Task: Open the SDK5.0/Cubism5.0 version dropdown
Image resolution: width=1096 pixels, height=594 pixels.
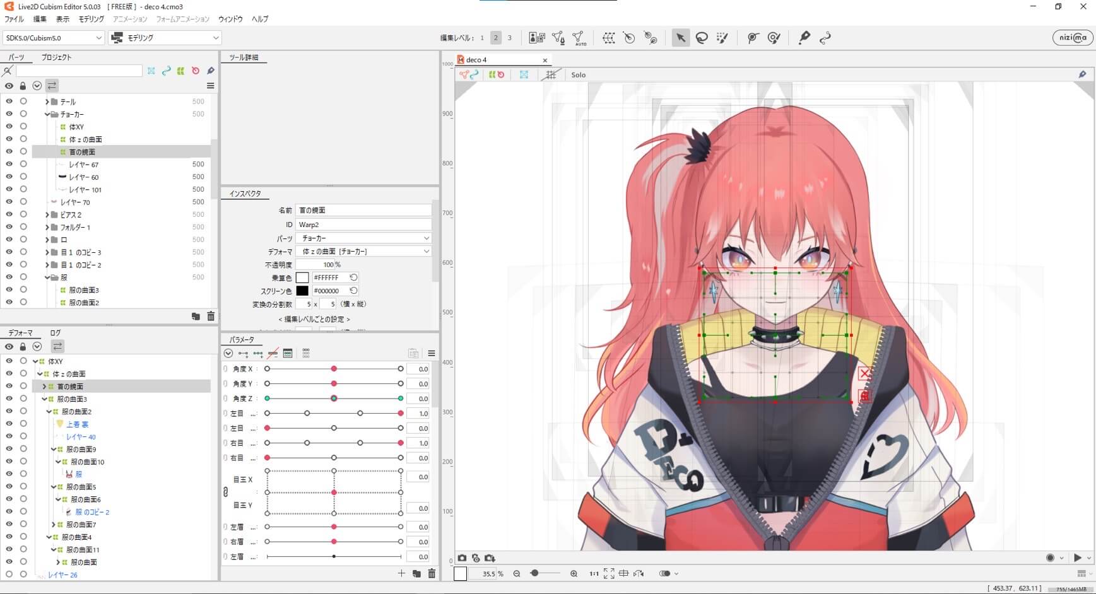Action: click(53, 38)
